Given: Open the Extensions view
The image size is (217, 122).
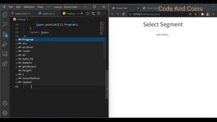Looking at the screenshot, I should 5,64.
